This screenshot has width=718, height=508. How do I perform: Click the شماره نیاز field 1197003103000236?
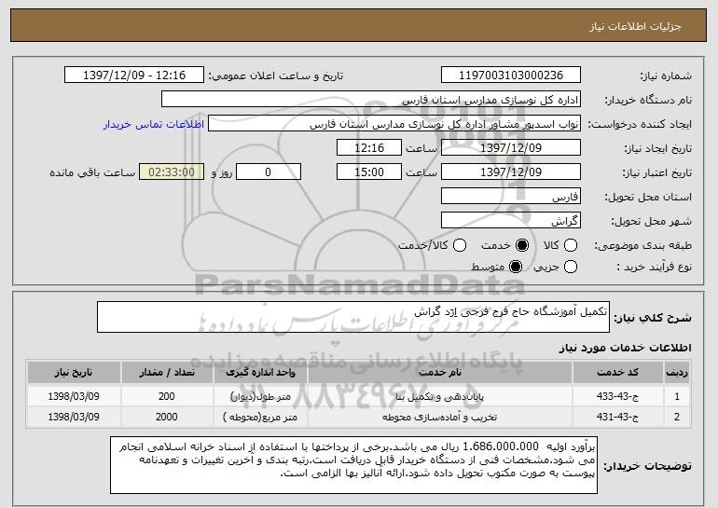coord(511,76)
